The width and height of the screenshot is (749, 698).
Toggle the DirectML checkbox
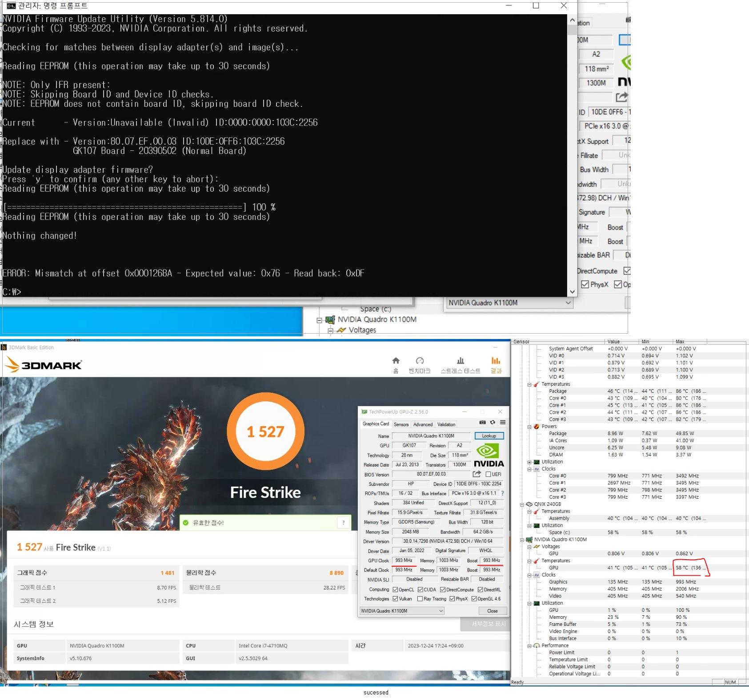pyautogui.click(x=481, y=589)
